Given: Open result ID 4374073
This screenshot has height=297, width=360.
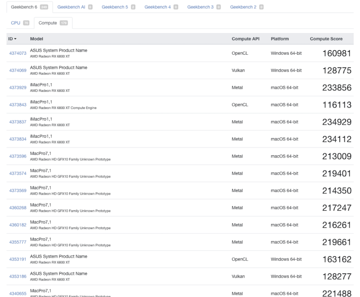Looking at the screenshot, I should tap(18, 53).
